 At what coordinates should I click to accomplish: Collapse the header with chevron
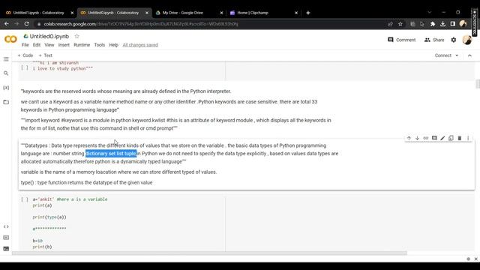tap(470, 55)
